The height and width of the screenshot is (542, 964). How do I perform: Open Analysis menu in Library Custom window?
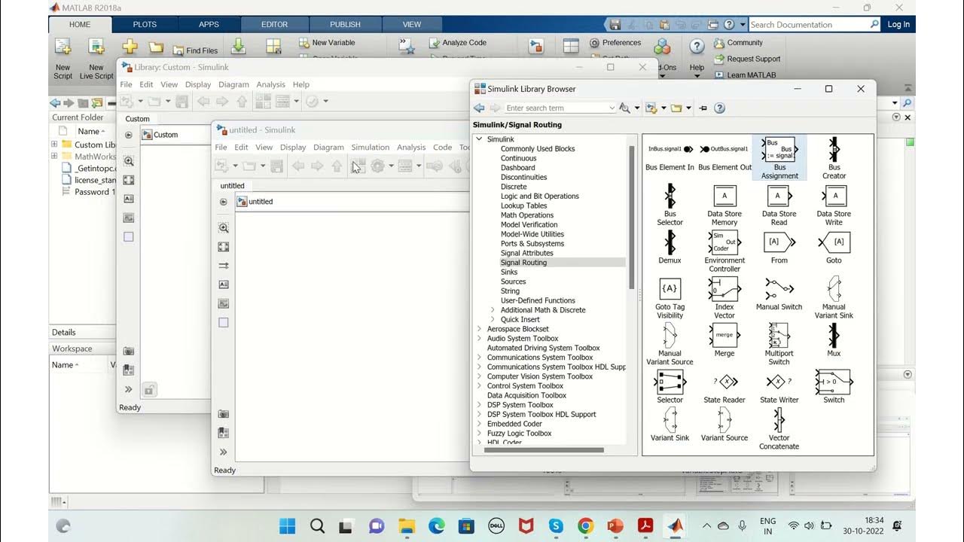(x=270, y=85)
